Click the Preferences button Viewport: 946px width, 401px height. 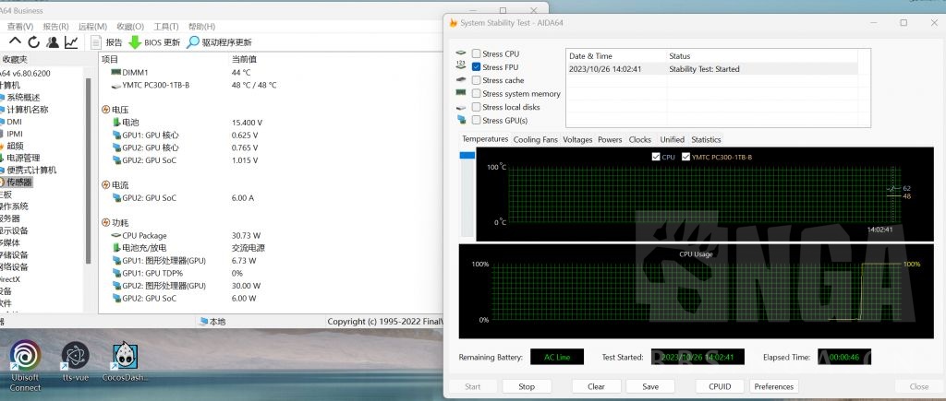(x=773, y=386)
